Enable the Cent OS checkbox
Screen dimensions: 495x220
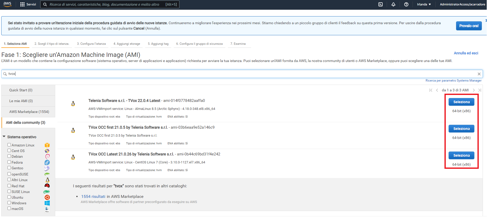tap(9, 151)
